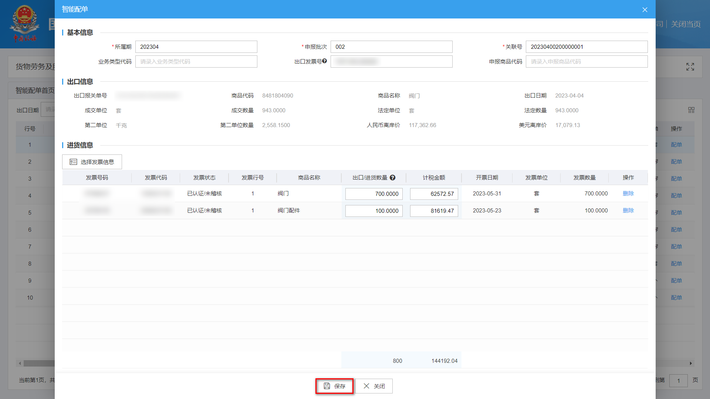
Task: Click the grid column settings icon
Action: 691,110
